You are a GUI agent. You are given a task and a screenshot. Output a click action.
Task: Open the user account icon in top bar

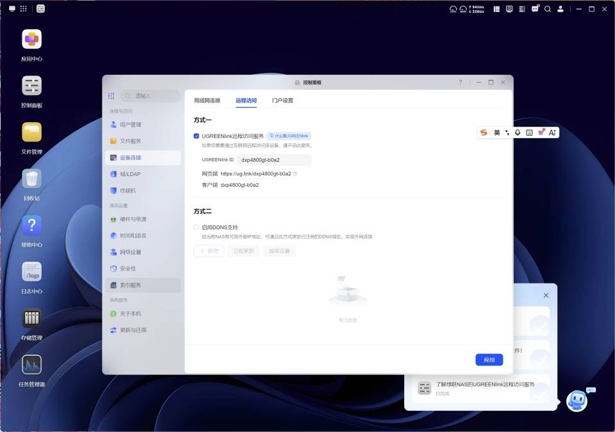[561, 9]
